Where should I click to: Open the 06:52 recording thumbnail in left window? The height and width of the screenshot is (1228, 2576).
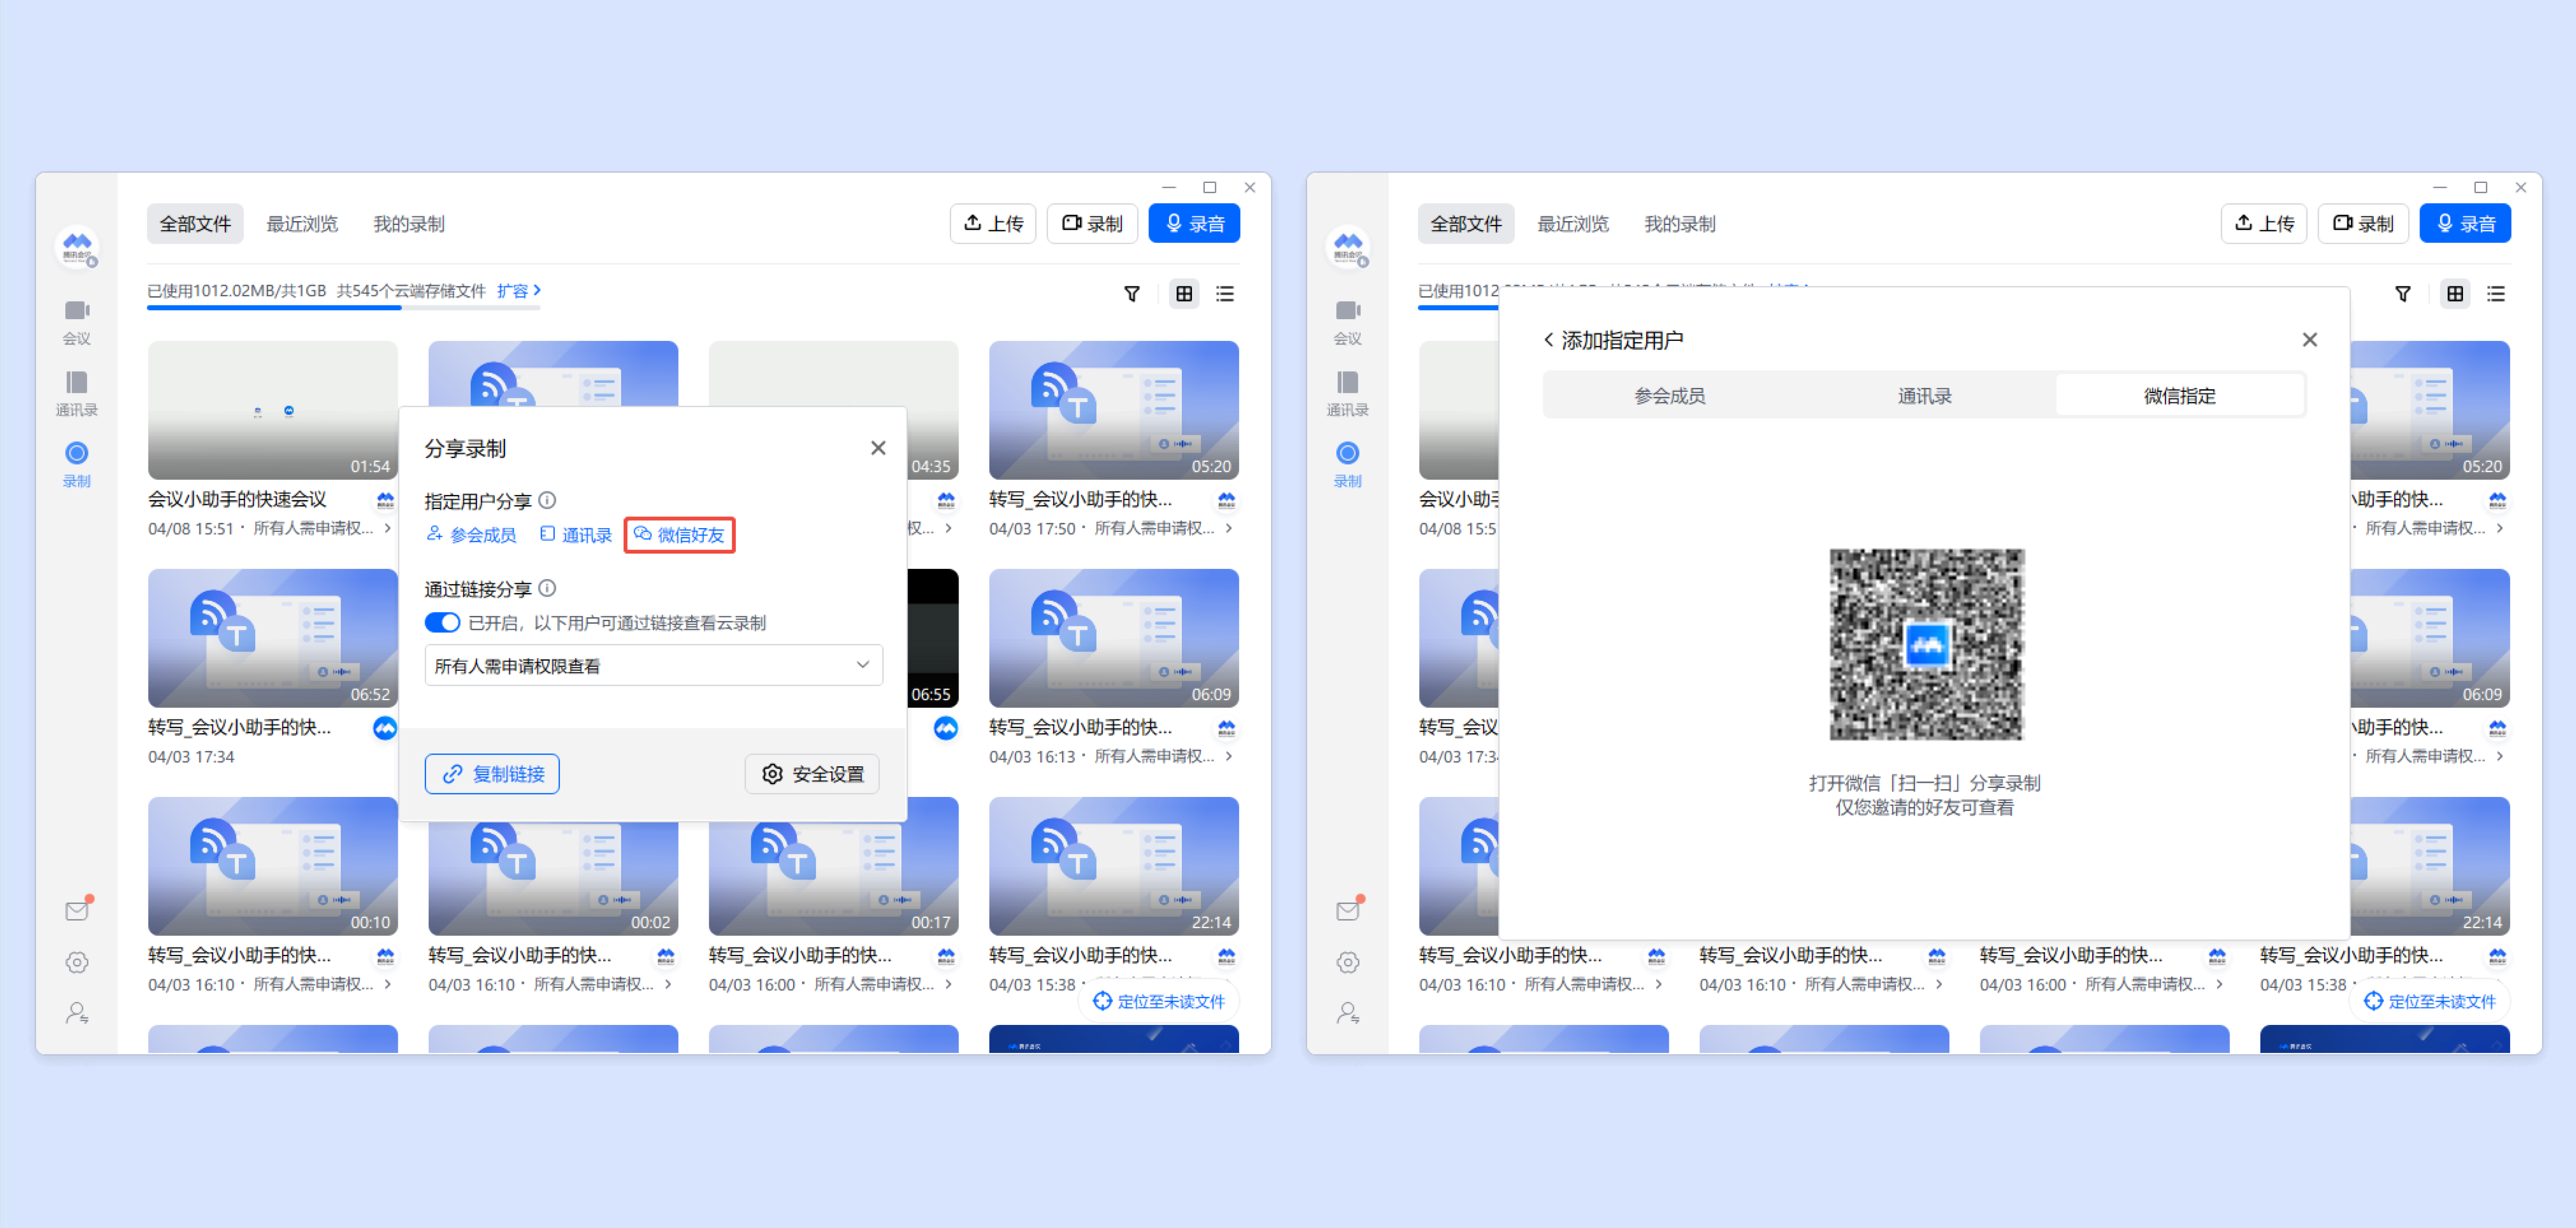[x=273, y=638]
